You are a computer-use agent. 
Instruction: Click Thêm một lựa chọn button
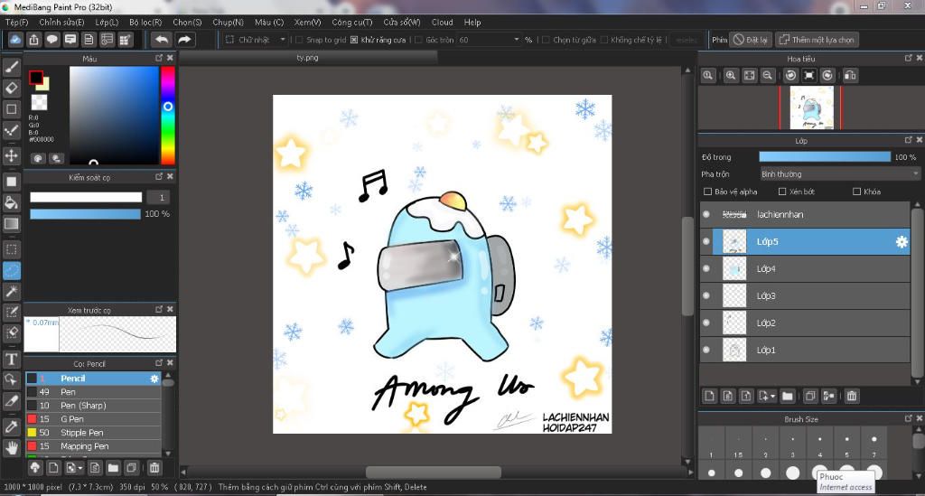pos(817,40)
